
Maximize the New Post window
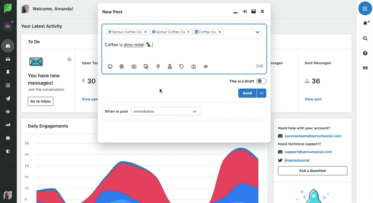pos(253,12)
